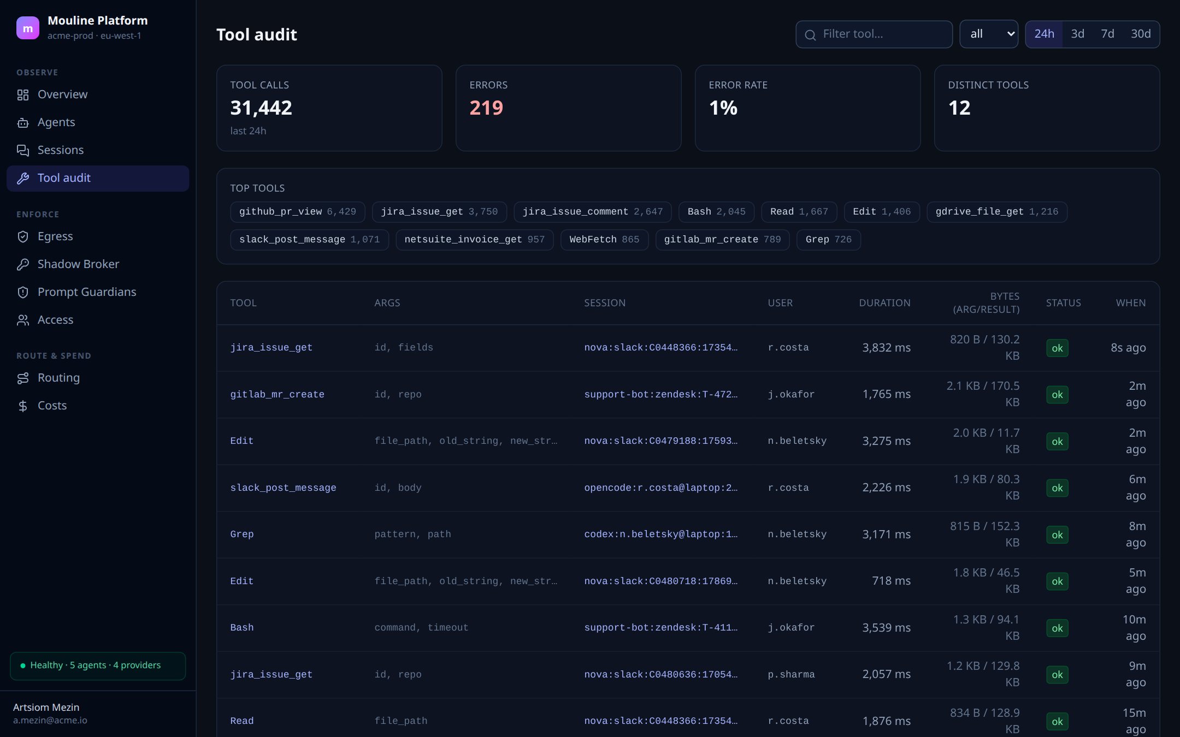Viewport: 1180px width, 737px height.
Task: Open the Sessions page
Action: 98,150
